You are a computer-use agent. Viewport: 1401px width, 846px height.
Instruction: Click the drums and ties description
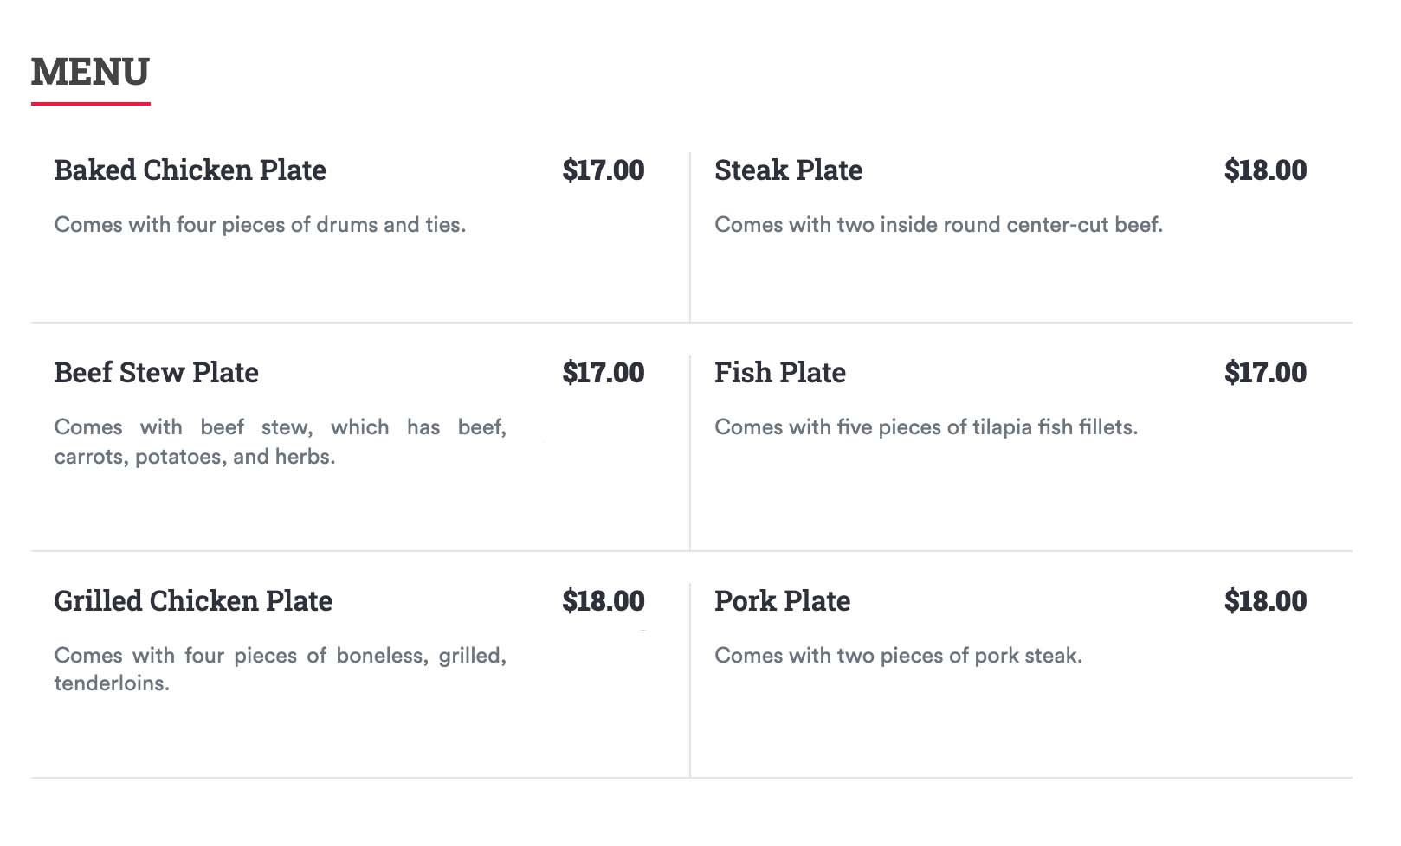pyautogui.click(x=260, y=225)
